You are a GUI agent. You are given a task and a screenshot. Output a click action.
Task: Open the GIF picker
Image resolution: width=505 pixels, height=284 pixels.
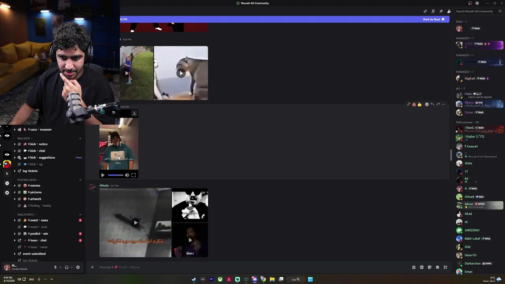pos(421,267)
